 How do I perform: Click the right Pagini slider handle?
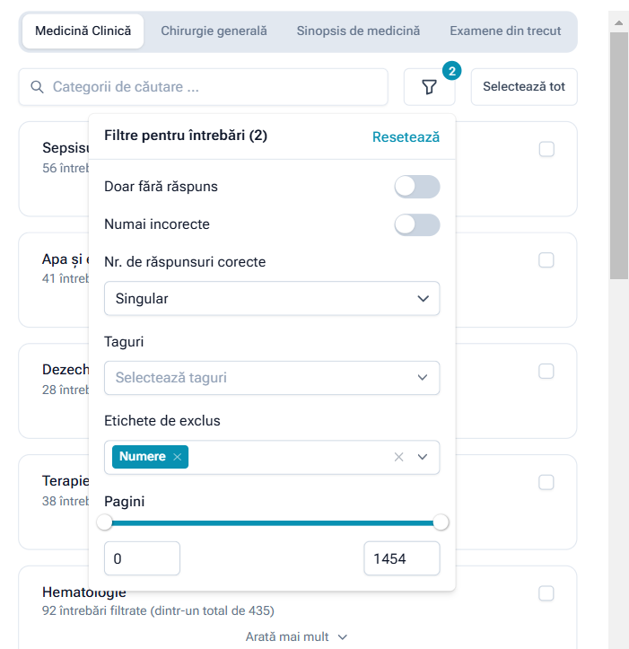(441, 522)
